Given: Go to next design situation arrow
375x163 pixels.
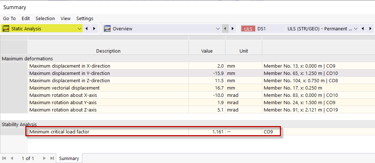Looking at the screenshot, I should click(370, 29).
